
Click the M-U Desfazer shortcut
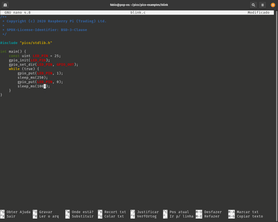coord(208,212)
